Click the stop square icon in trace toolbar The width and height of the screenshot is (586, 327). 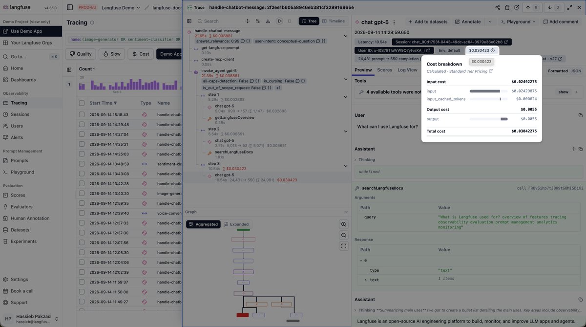coord(290,21)
